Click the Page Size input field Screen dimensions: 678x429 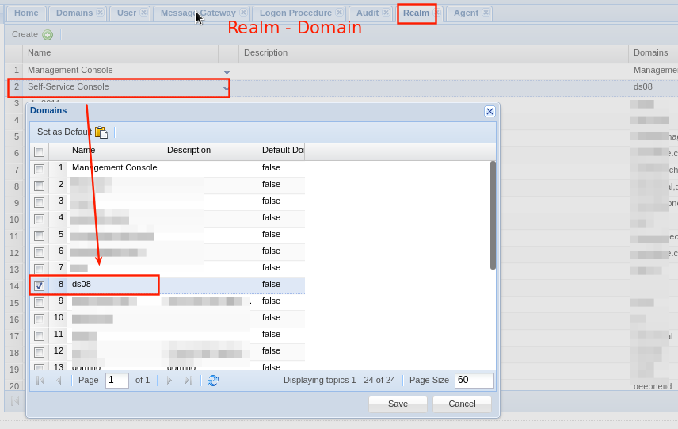coord(474,381)
